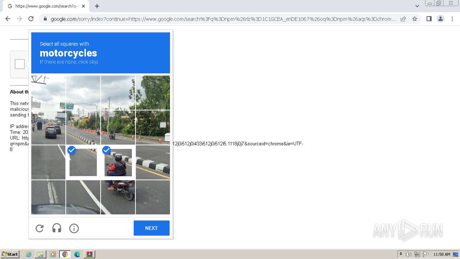Select tile with striped curb on right

coord(153,162)
